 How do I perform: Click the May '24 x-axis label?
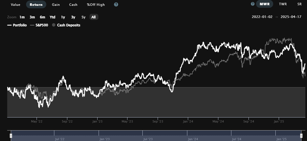pyautogui.click(x=218, y=121)
